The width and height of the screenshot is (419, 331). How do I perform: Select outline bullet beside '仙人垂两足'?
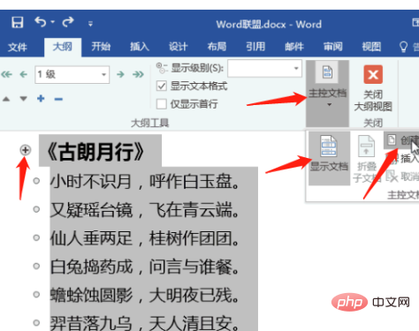(36, 237)
